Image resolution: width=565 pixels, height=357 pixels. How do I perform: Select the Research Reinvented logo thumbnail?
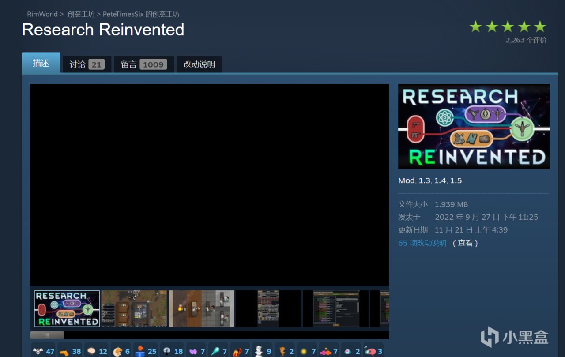pos(67,308)
